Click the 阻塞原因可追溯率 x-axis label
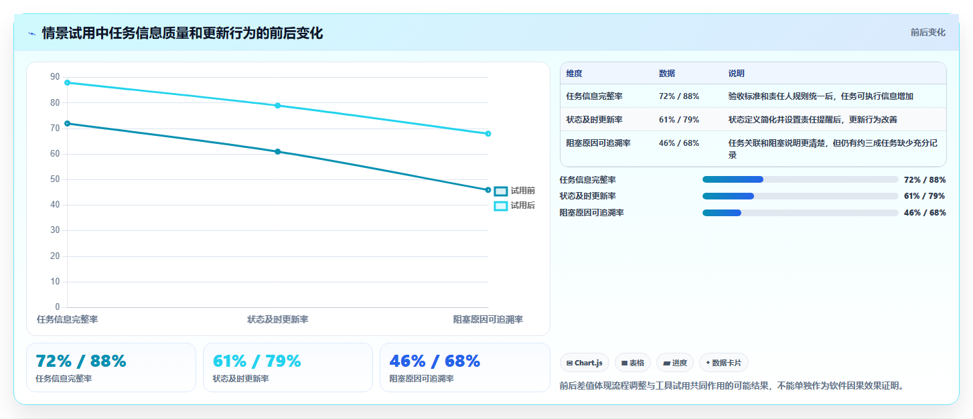Viewport: 973px width, 419px height. coord(488,320)
